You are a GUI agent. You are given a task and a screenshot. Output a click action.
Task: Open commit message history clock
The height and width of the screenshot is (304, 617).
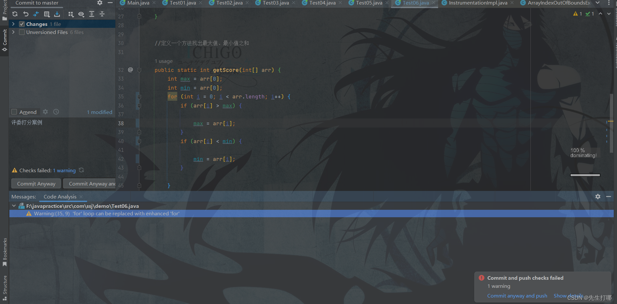tap(56, 112)
